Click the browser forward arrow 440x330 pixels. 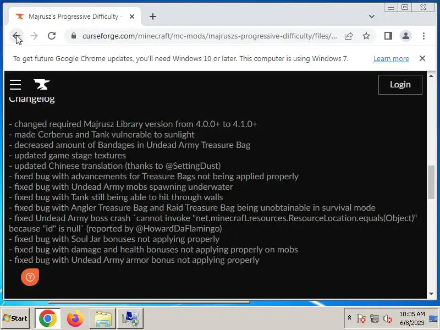point(34,36)
